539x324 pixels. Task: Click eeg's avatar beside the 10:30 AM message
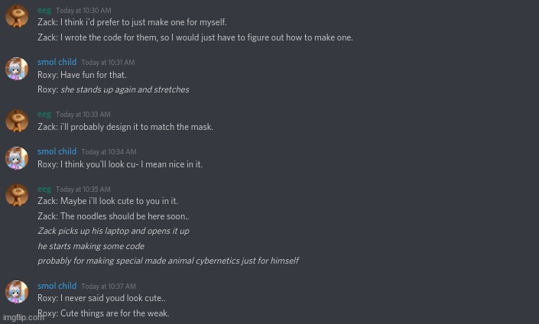[17, 16]
